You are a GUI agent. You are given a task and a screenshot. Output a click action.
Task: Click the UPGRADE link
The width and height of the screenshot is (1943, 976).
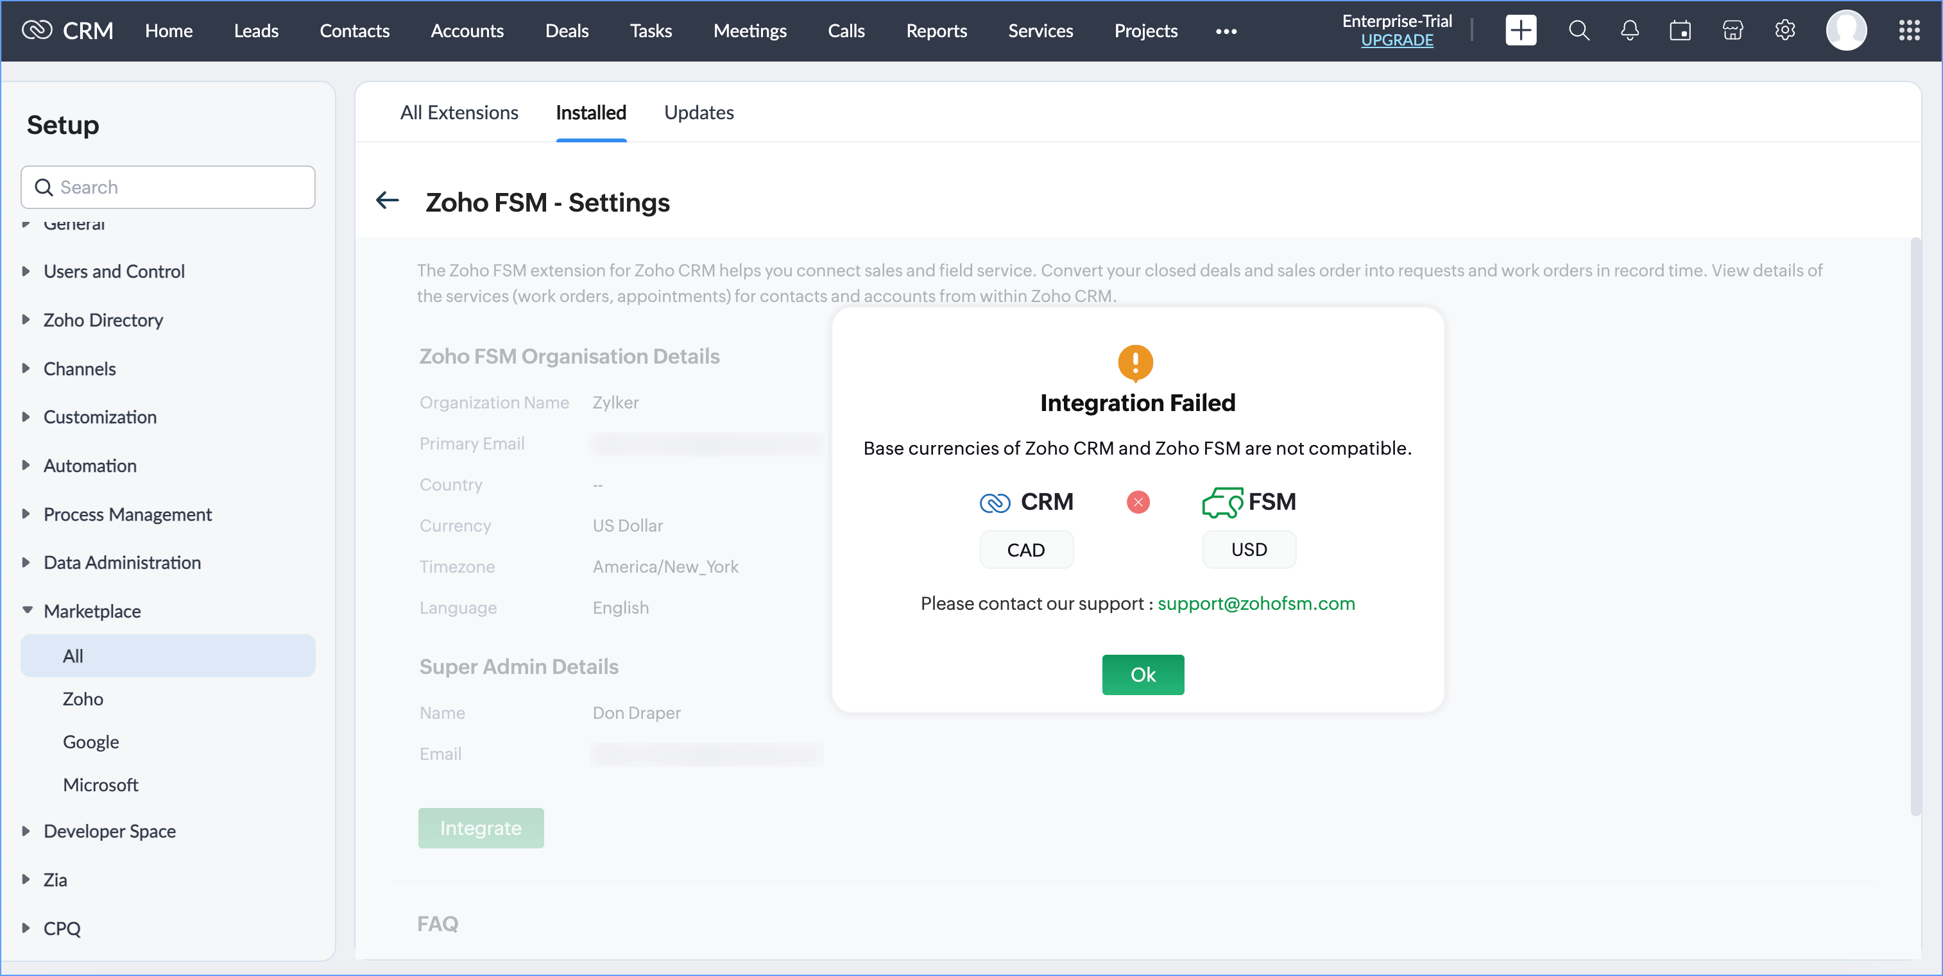coord(1396,40)
